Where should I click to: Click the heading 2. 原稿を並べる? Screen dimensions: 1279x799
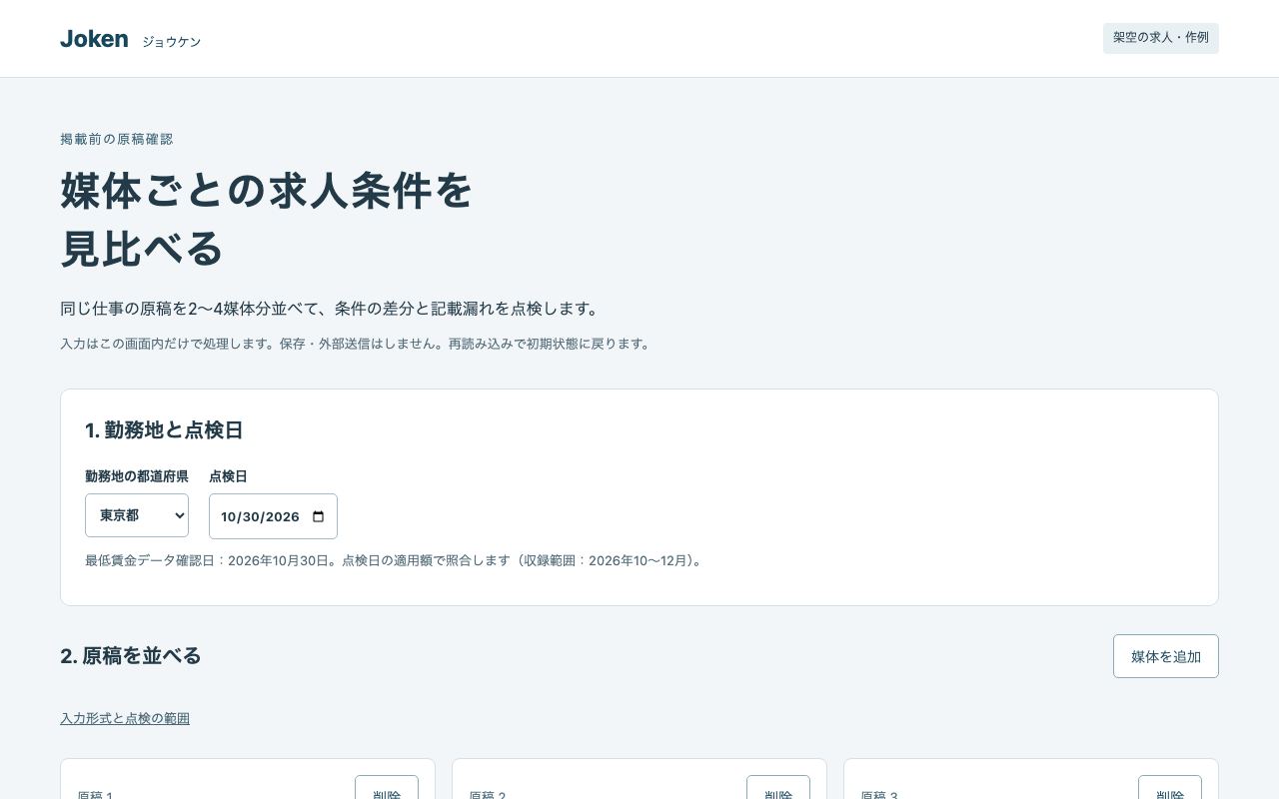coord(131,656)
